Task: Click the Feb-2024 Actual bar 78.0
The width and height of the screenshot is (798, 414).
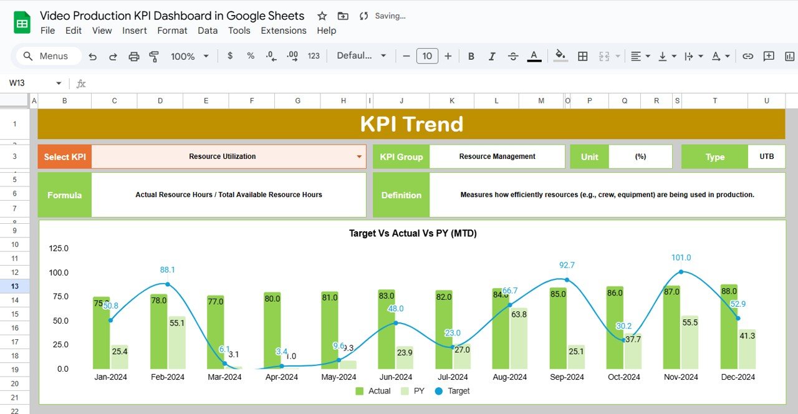Action: 159,331
